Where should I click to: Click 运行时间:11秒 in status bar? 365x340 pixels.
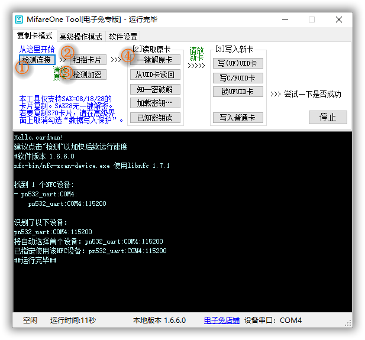(73, 320)
